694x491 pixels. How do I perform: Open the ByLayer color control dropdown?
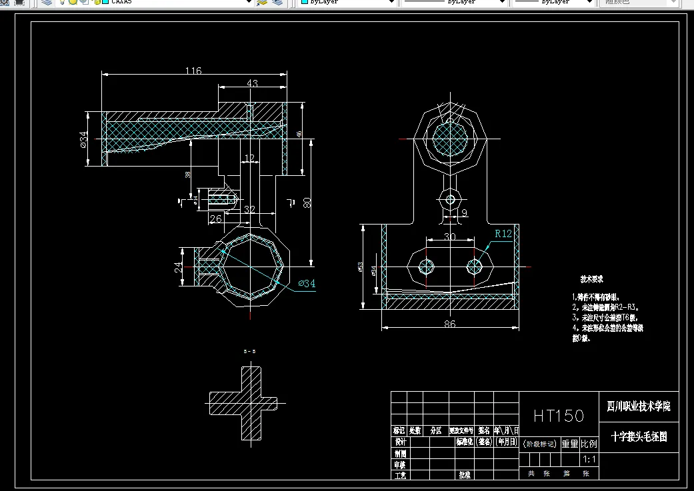pos(392,2)
